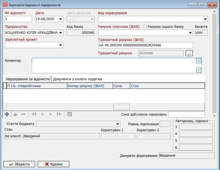The width and height of the screenshot is (220, 170).
Task: Click the 'Стан' column header
Action: (167, 86)
